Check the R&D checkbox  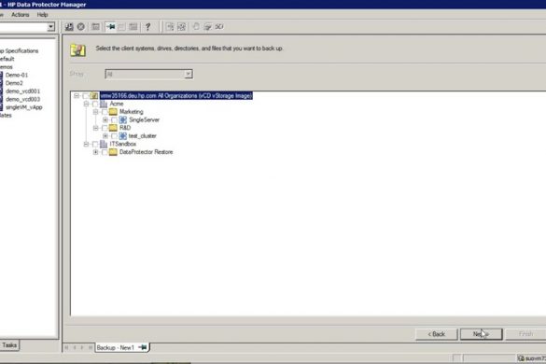coord(105,128)
